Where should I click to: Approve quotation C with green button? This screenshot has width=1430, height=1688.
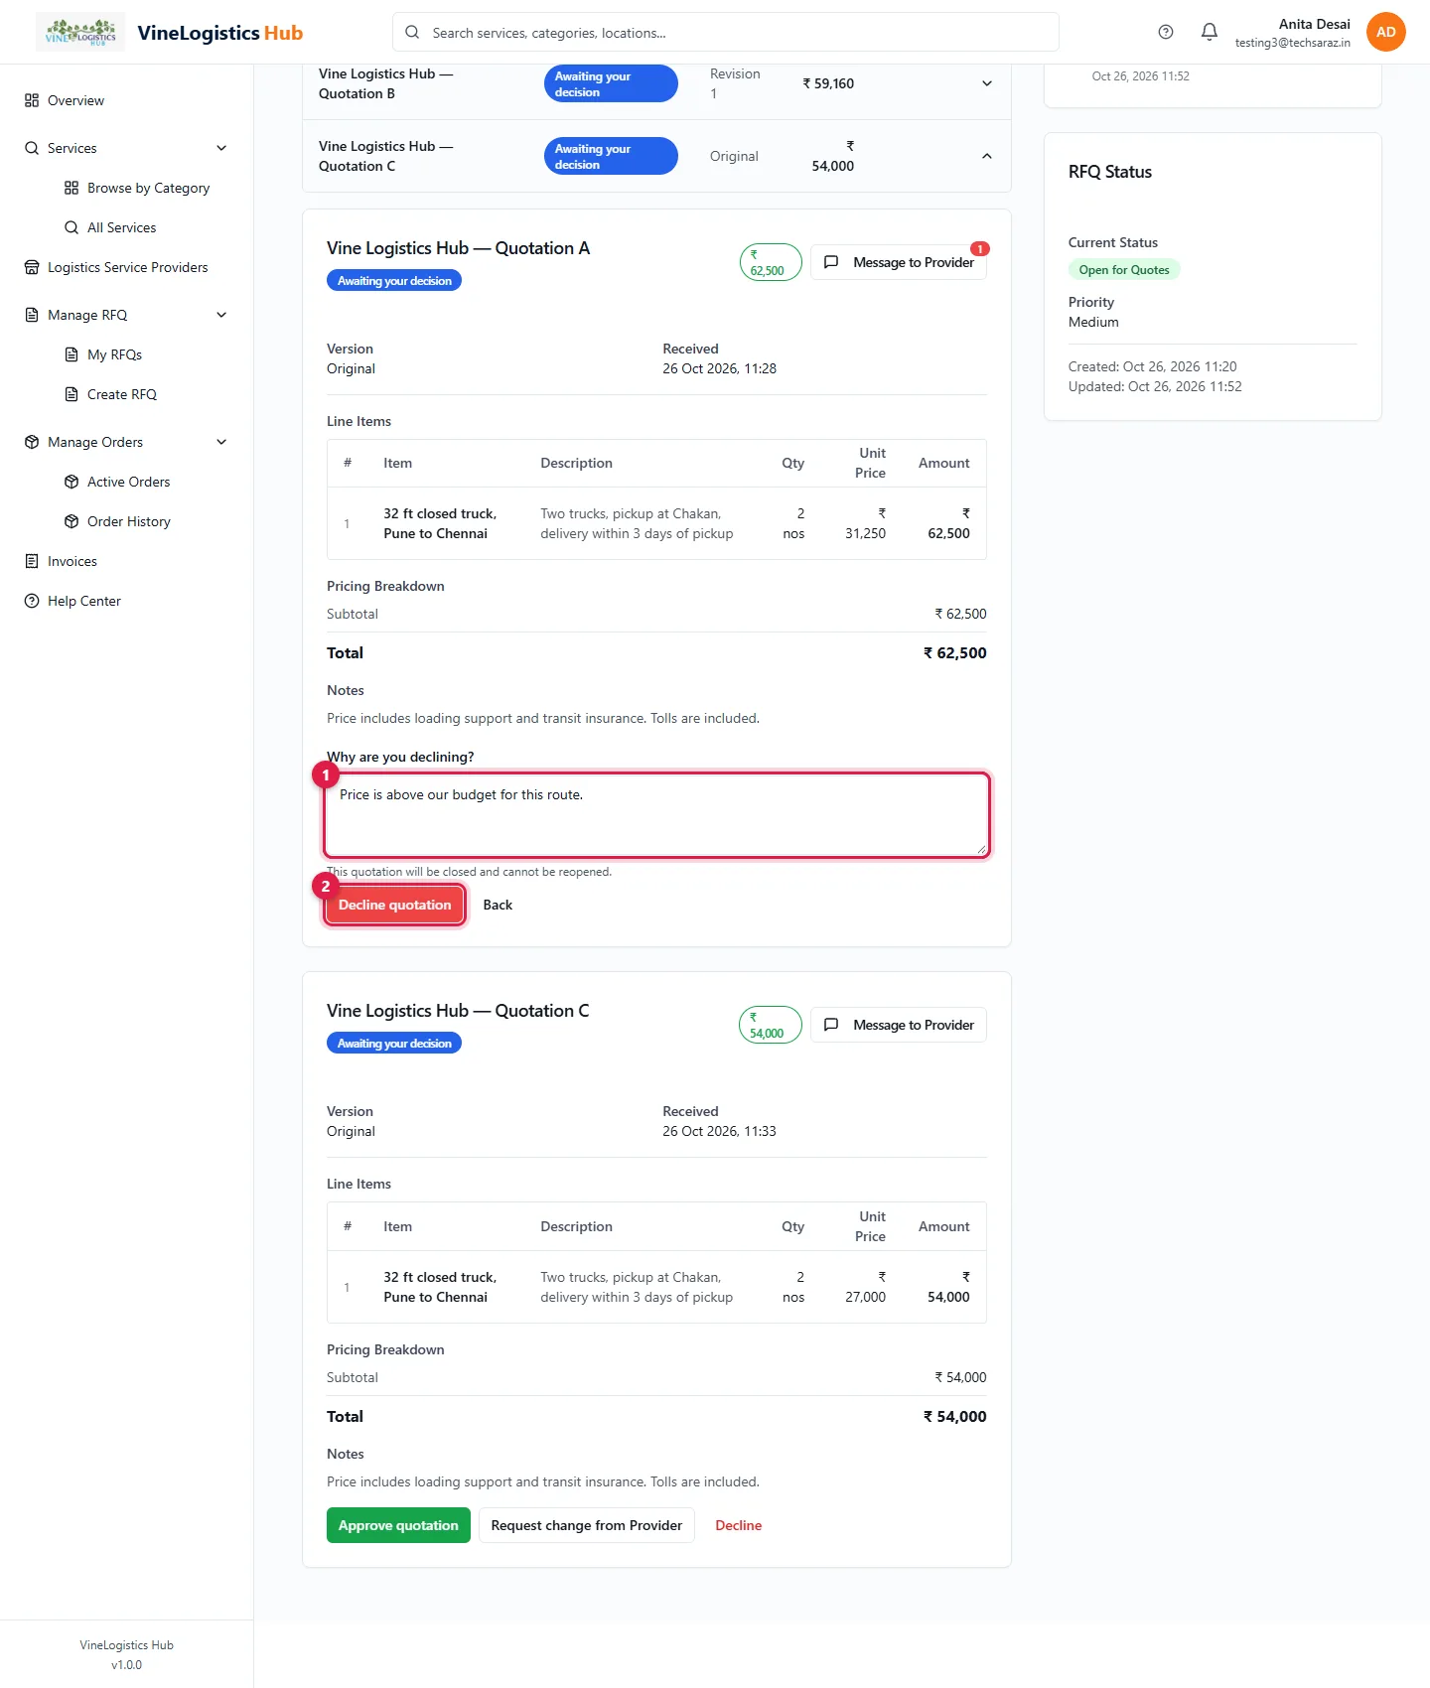coord(398,1525)
